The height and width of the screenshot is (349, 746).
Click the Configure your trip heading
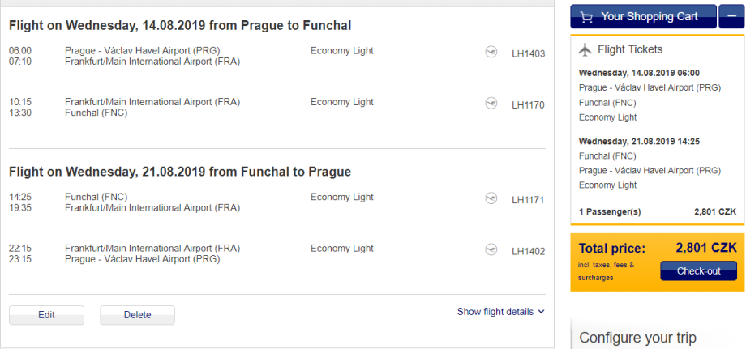637,338
